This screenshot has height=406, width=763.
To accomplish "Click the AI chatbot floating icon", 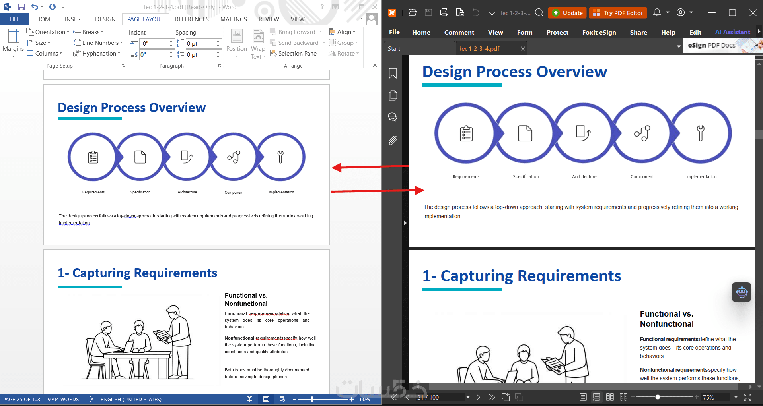I will click(x=741, y=292).
